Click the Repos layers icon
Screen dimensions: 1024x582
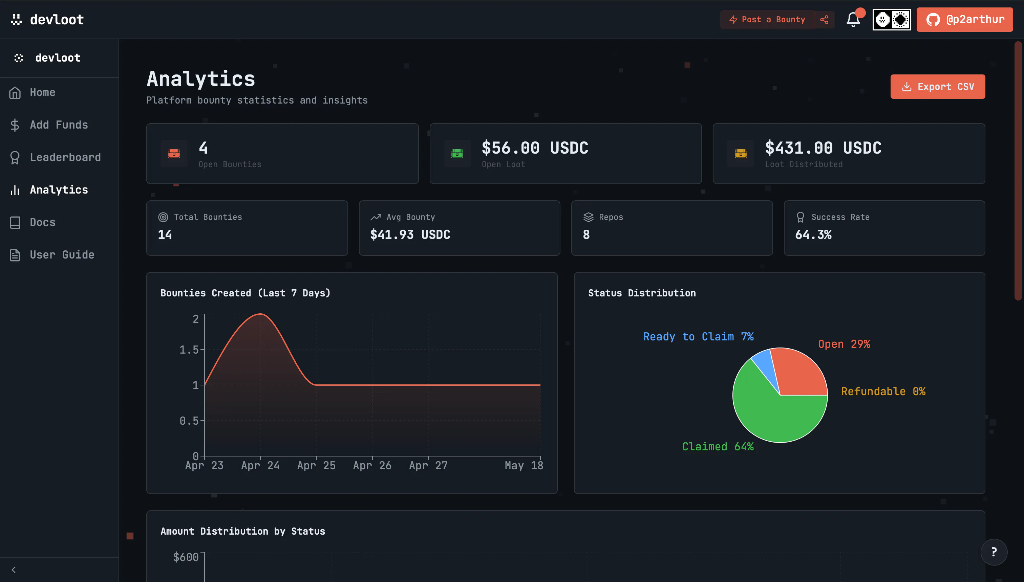tap(589, 217)
